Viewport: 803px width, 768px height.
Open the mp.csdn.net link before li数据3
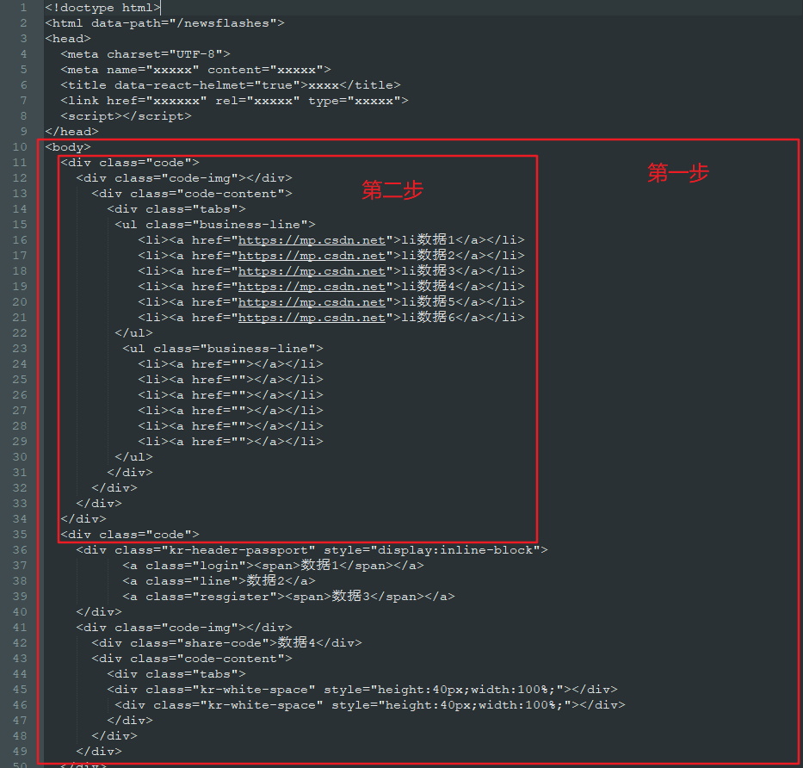(312, 271)
